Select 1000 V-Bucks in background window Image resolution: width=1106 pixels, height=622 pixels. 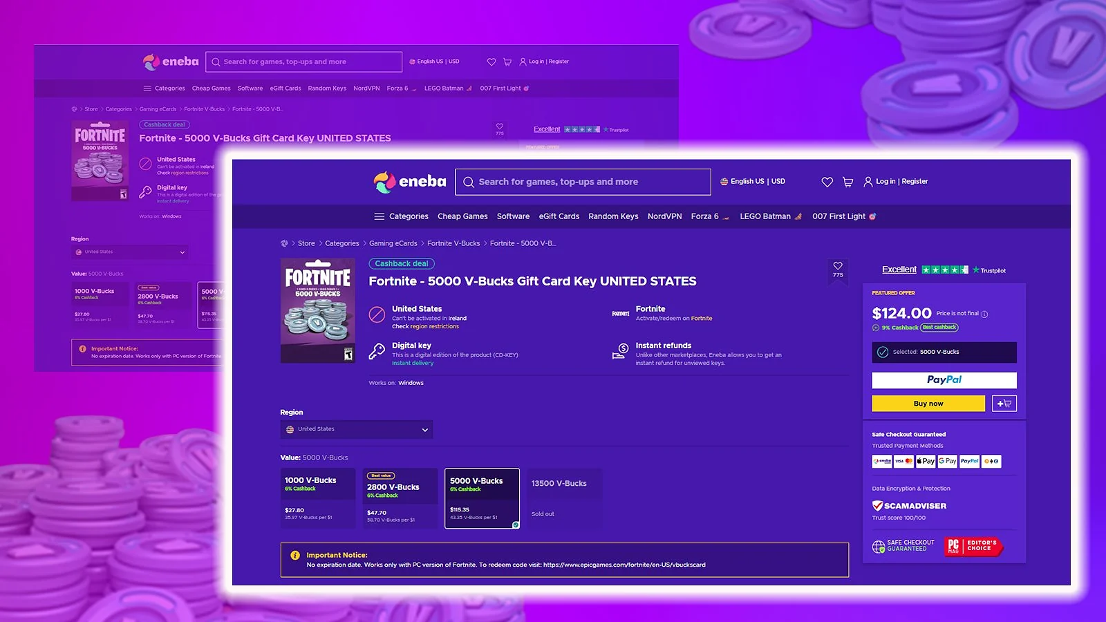point(100,305)
